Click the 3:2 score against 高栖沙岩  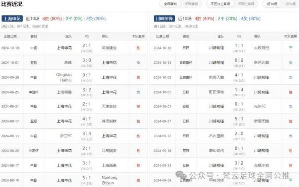point(239,163)
